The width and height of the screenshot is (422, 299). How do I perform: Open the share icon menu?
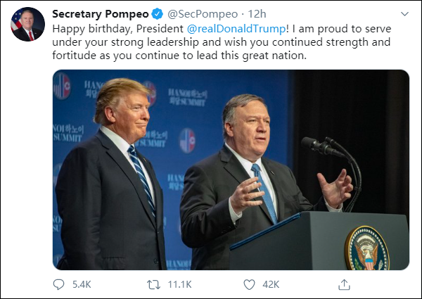tap(344, 284)
